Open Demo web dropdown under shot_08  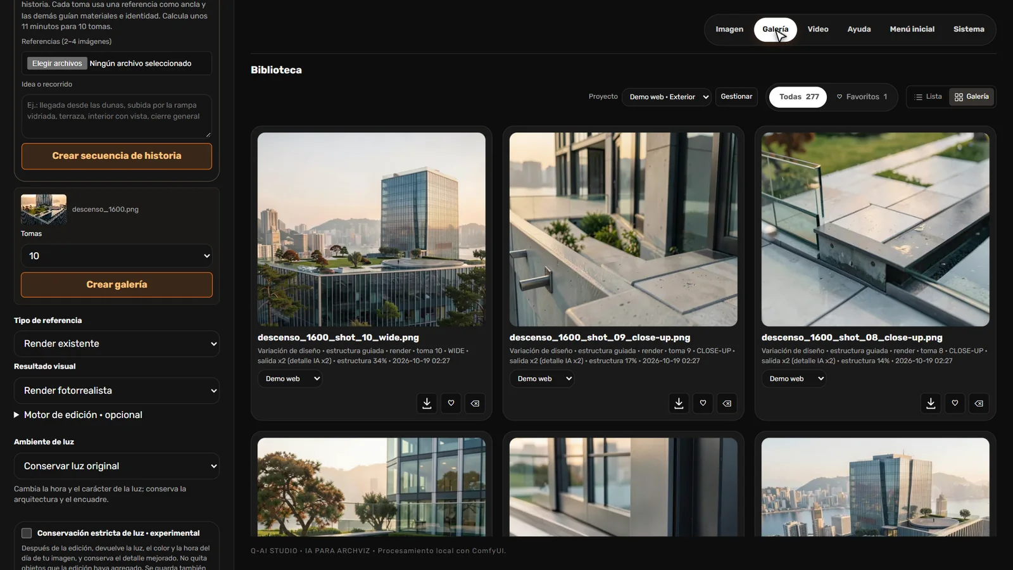click(x=794, y=379)
